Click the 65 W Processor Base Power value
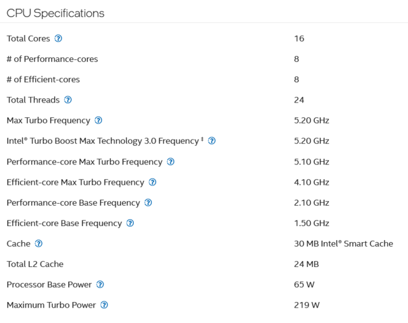 coord(304,285)
